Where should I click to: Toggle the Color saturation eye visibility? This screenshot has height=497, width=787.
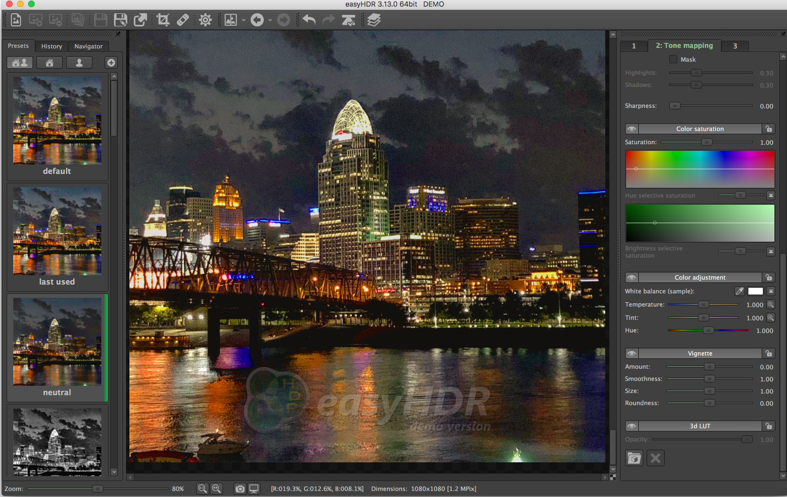pos(632,129)
